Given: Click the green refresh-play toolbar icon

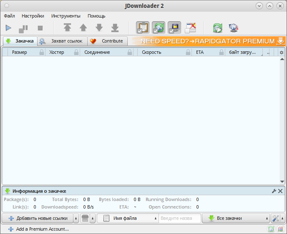Looking at the screenshot, I should point(218,28).
